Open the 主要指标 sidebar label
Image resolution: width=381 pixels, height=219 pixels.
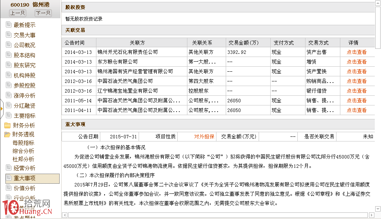click(24, 116)
